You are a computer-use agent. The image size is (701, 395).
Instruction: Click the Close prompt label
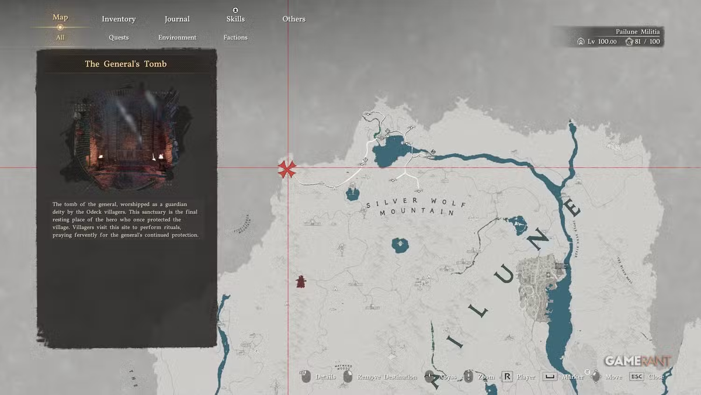[656, 377]
